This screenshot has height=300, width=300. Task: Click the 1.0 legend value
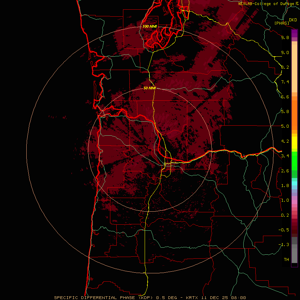(285, 200)
